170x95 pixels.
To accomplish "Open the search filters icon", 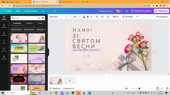I will point(43,18).
